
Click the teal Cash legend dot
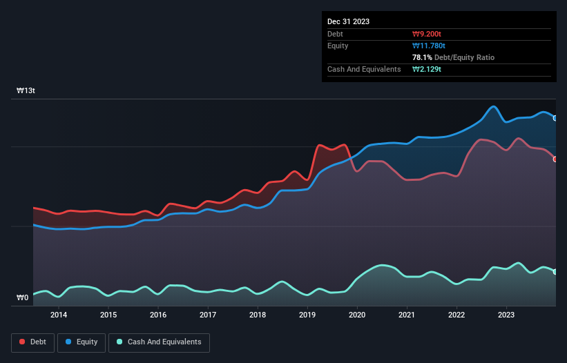pyautogui.click(x=119, y=342)
